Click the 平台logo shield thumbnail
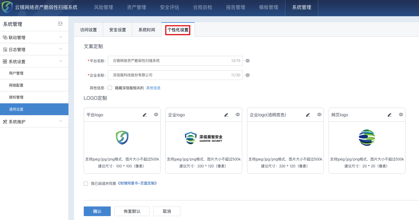Screen dimensions: 419x220 pos(122,138)
